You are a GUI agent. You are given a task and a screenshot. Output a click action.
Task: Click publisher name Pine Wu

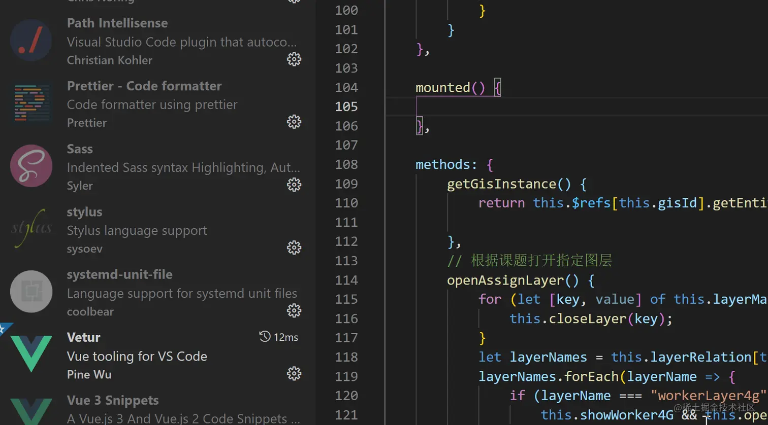pos(89,374)
